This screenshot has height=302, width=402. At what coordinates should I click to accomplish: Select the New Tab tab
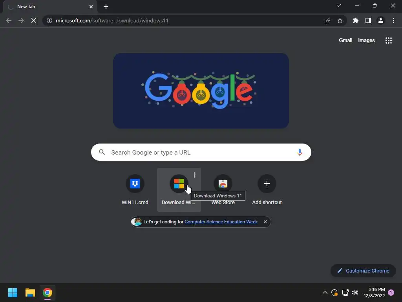click(x=50, y=7)
